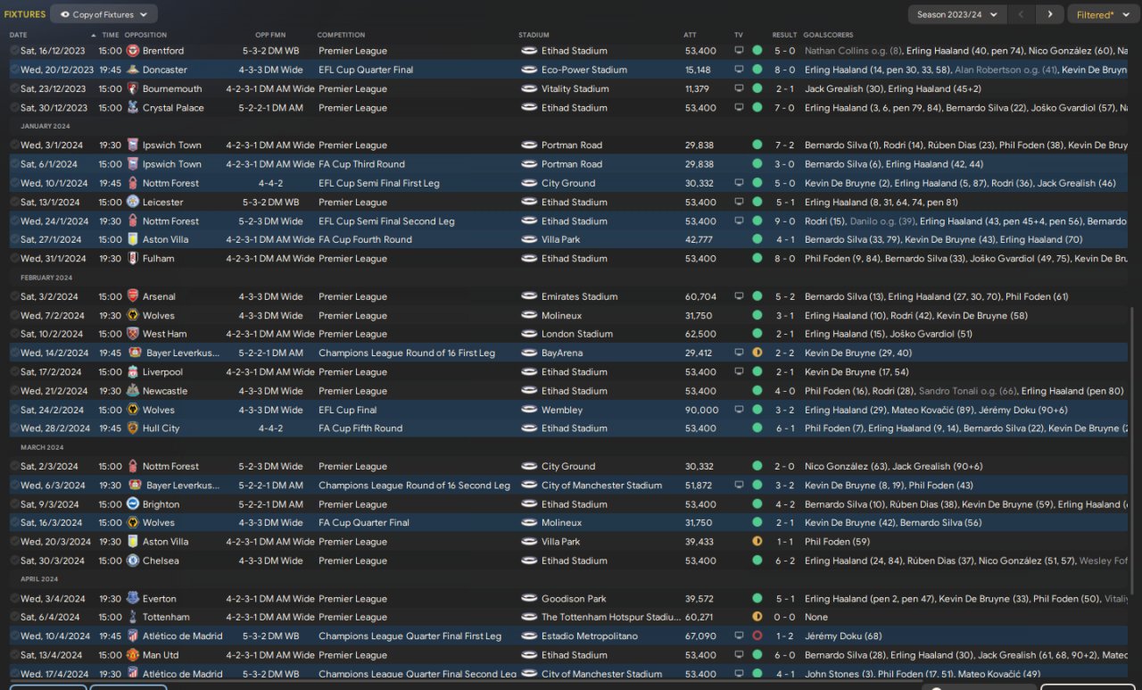The height and width of the screenshot is (690, 1142).
Task: Go to the next season with right arrow
Action: 1050,14
